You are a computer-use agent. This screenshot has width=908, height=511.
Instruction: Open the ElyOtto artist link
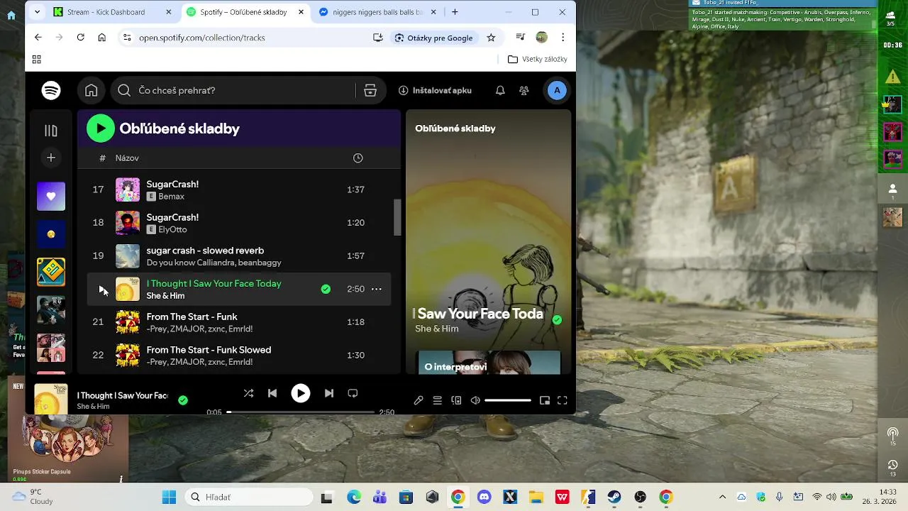(172, 230)
